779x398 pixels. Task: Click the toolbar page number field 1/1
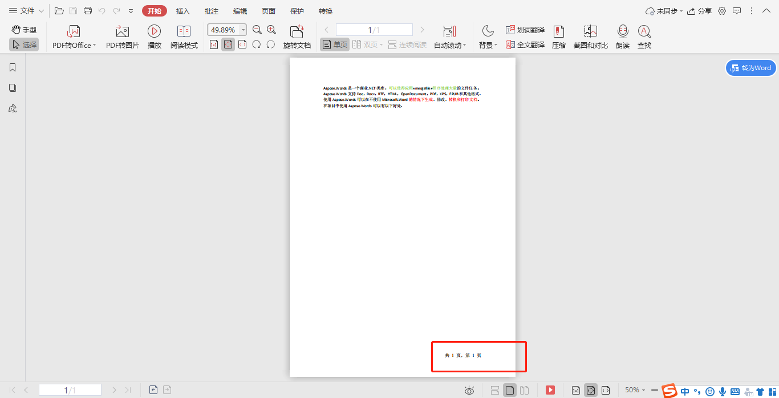[x=374, y=30]
